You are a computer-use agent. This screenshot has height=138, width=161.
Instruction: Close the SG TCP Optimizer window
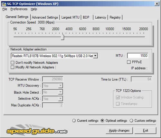tap(156, 4)
